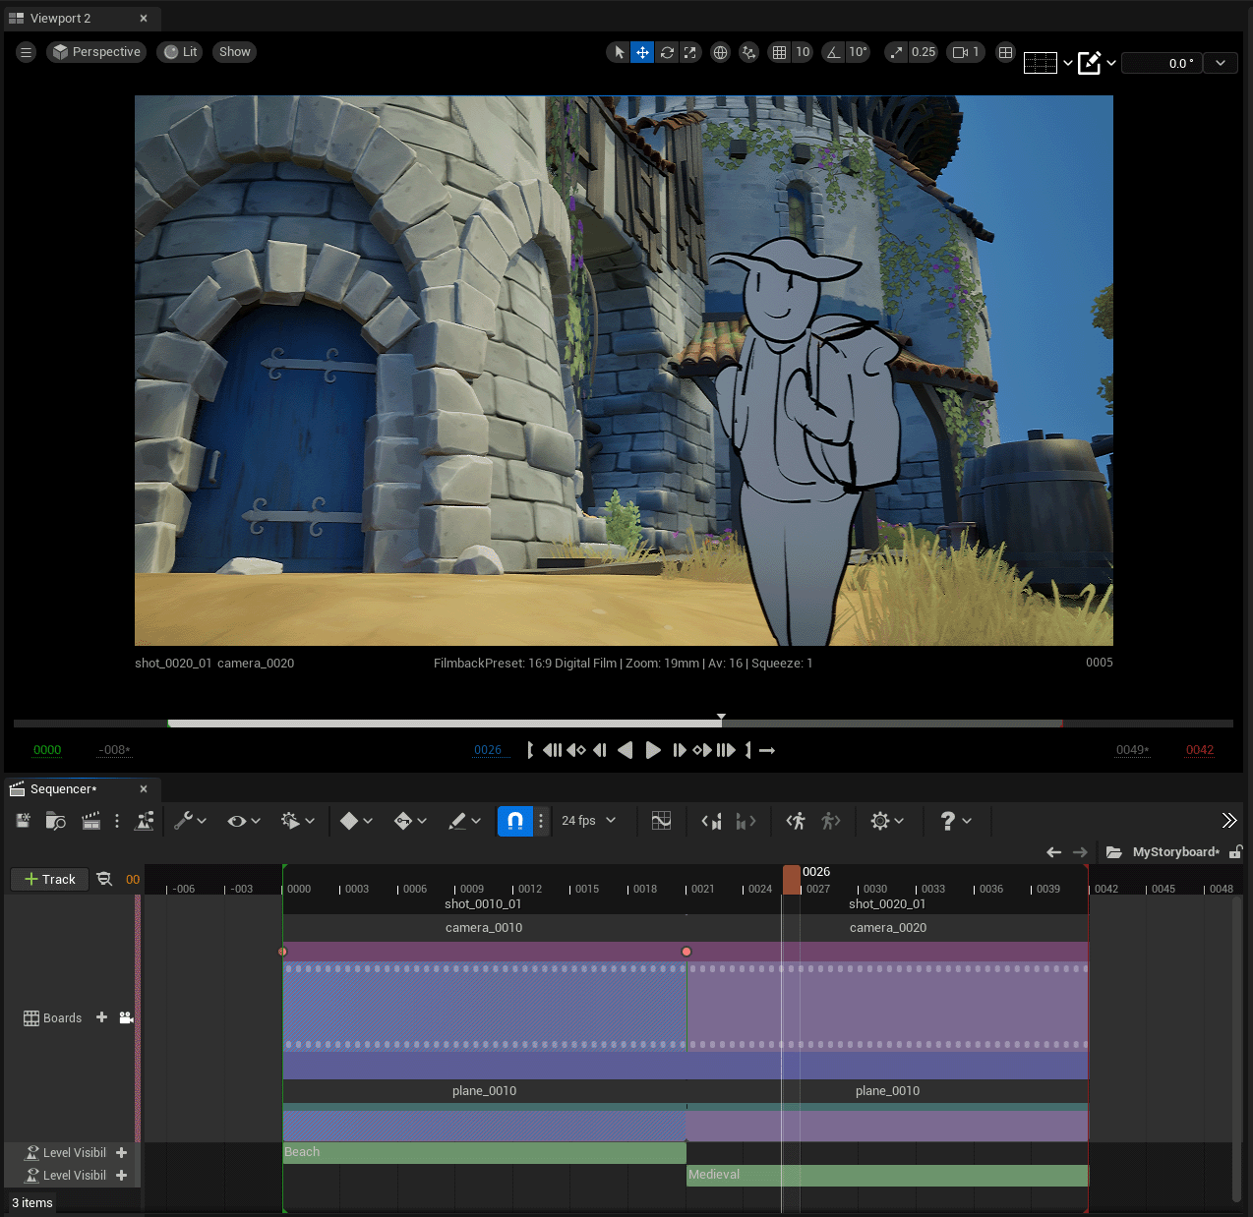Toggle snapping with the magnet icon
This screenshot has width=1253, height=1217.
[x=514, y=821]
